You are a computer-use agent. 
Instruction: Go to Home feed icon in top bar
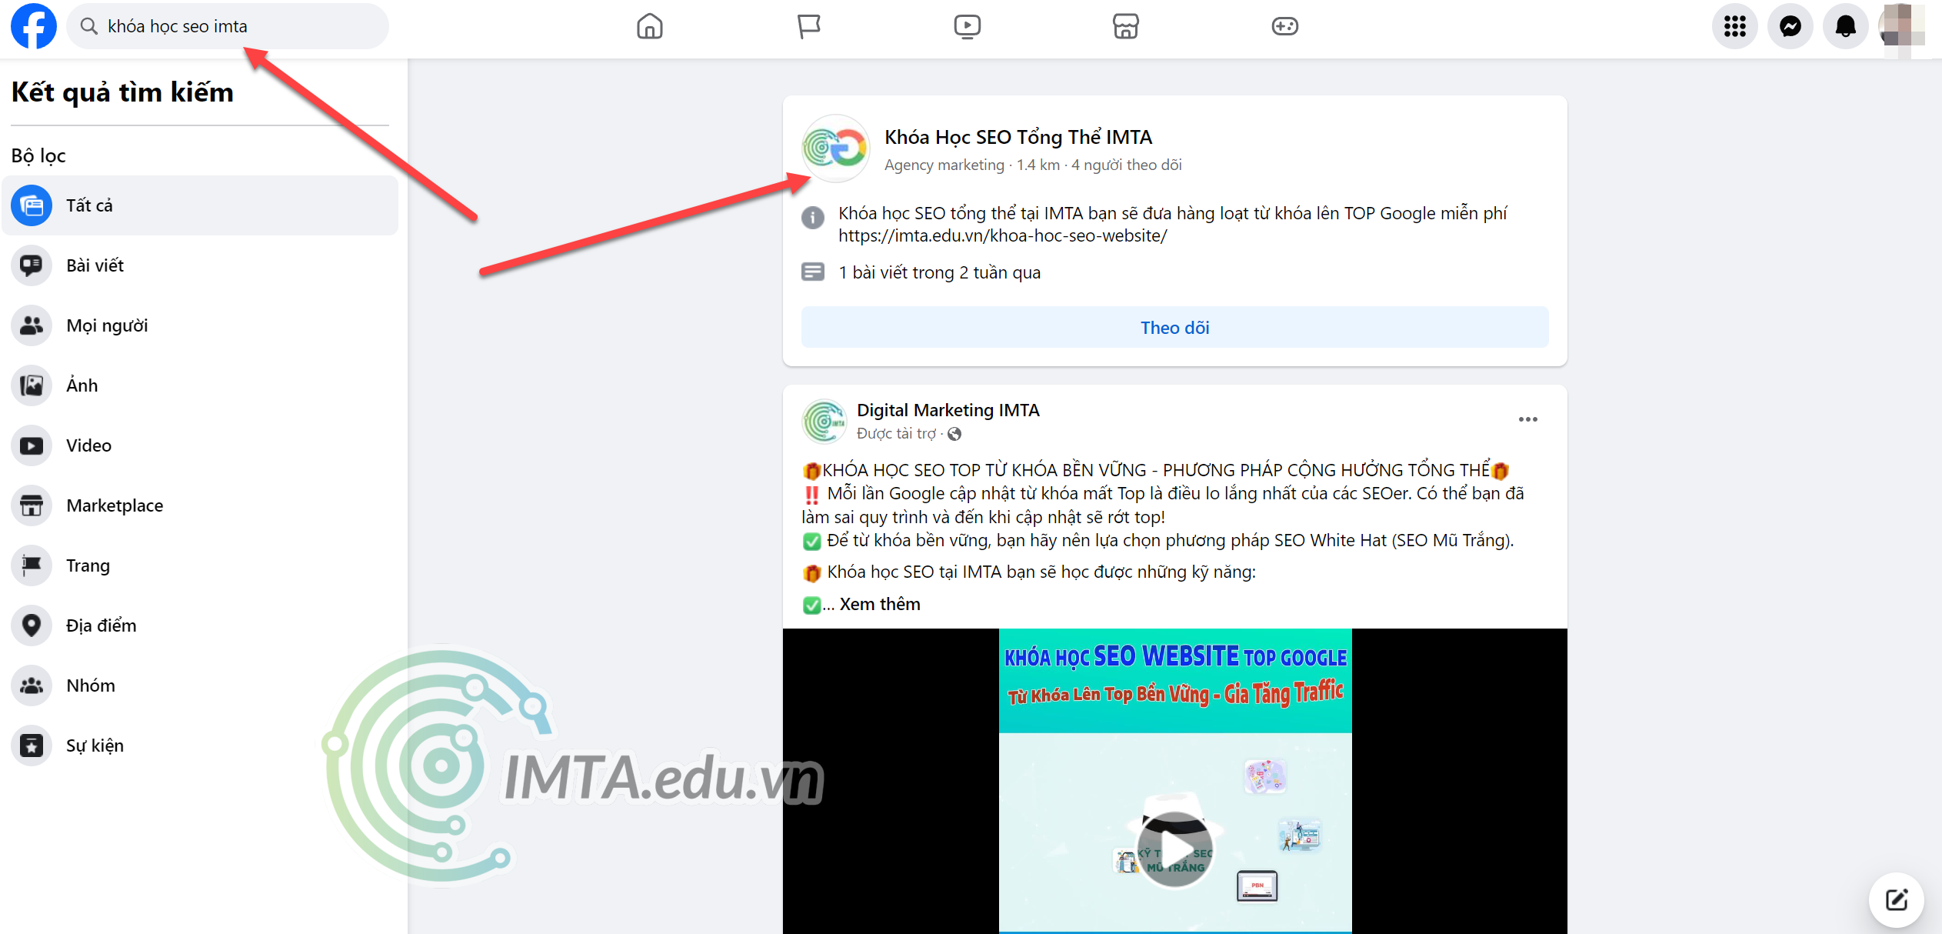tap(649, 26)
